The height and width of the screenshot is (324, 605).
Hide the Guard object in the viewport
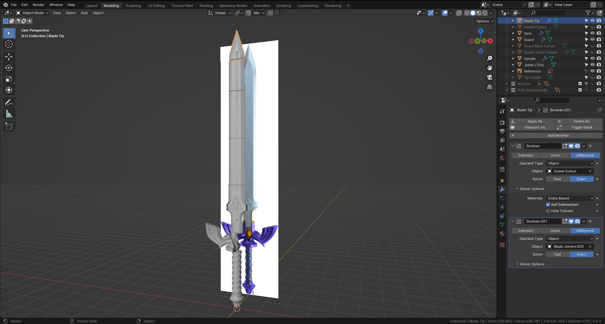(592, 39)
